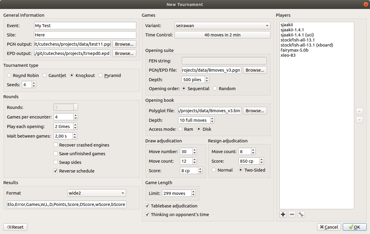The image size is (370, 234).
Task: Set book access mode to Ram
Action: 186,129
